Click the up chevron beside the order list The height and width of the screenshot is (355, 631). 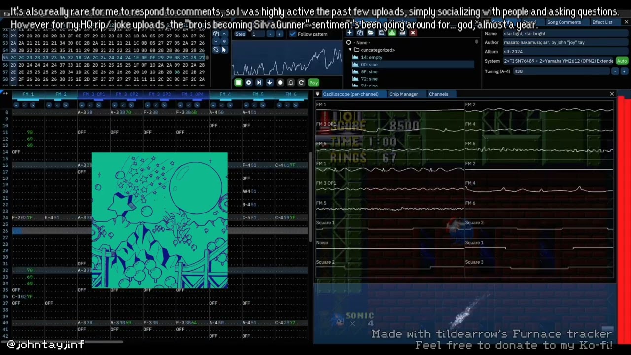[224, 34]
